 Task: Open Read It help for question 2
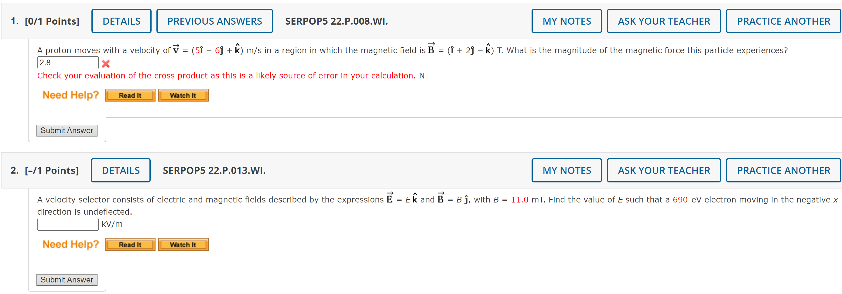(130, 244)
